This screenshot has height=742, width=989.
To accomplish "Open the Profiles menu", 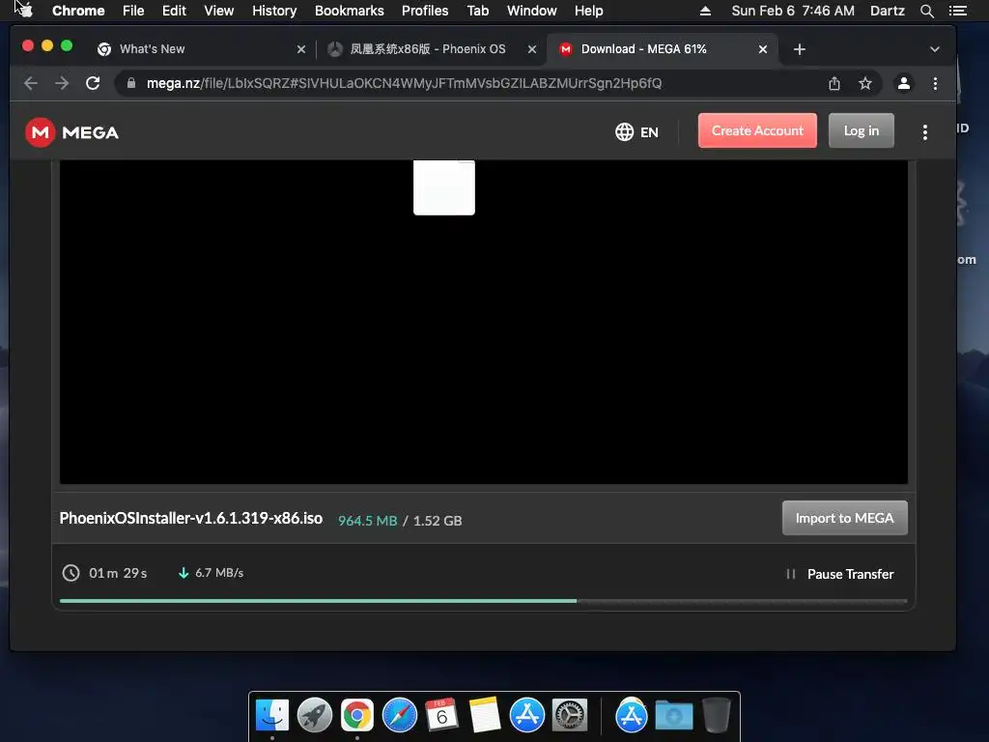I will click(425, 11).
